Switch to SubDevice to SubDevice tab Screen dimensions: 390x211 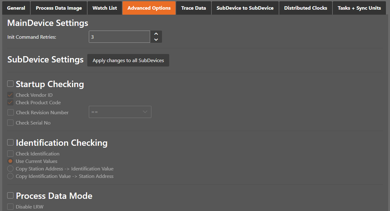[245, 8]
